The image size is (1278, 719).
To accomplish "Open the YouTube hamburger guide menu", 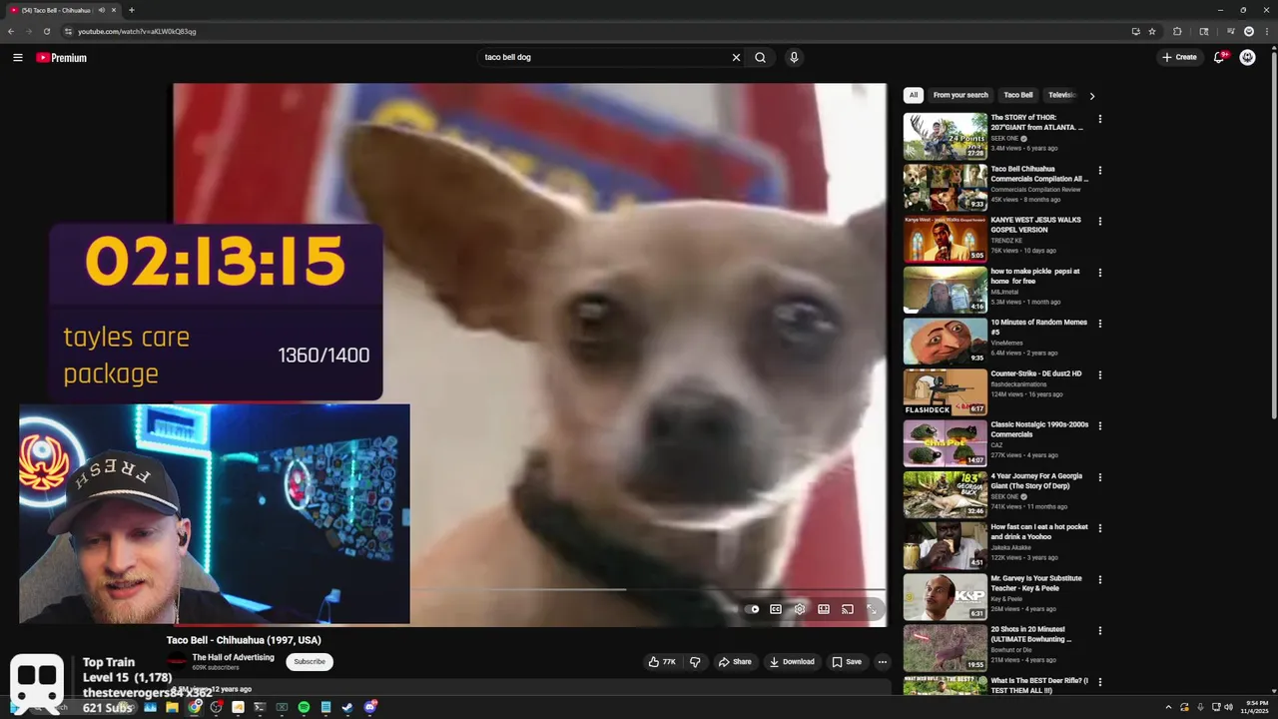I will pos(17,58).
